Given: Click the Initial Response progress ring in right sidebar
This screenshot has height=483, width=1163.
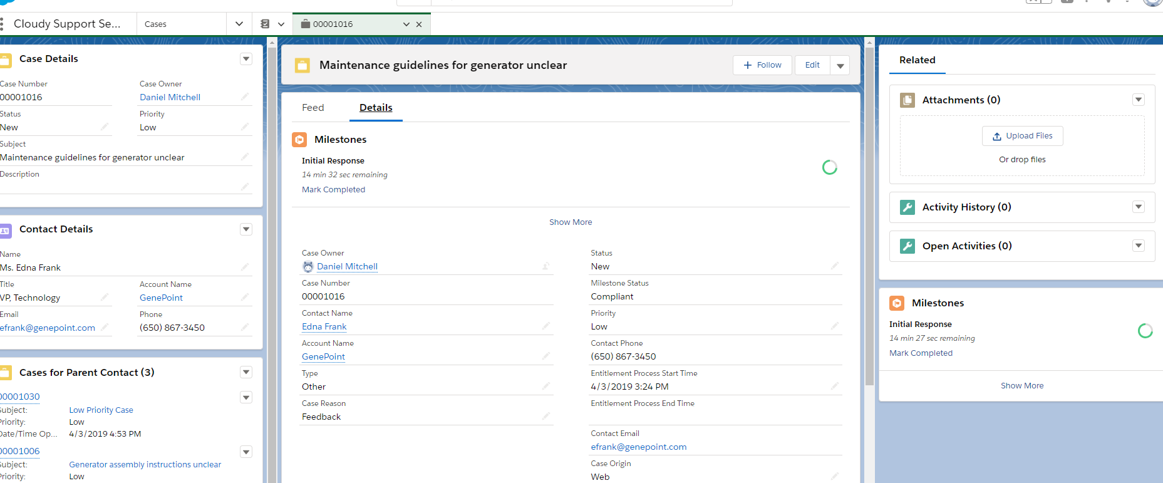Looking at the screenshot, I should coord(1145,331).
